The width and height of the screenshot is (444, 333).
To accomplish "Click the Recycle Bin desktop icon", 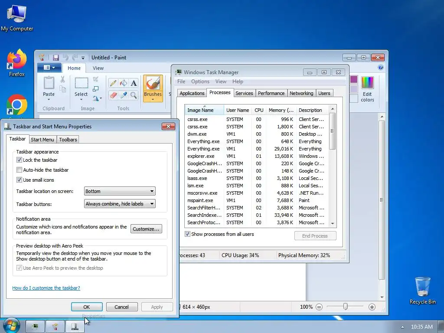I will 422,291.
